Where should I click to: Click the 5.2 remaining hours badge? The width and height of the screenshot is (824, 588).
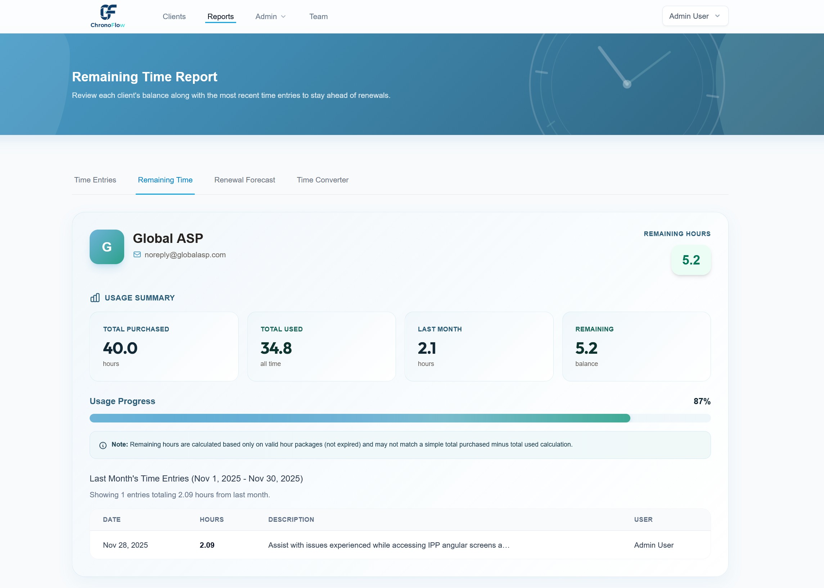691,260
